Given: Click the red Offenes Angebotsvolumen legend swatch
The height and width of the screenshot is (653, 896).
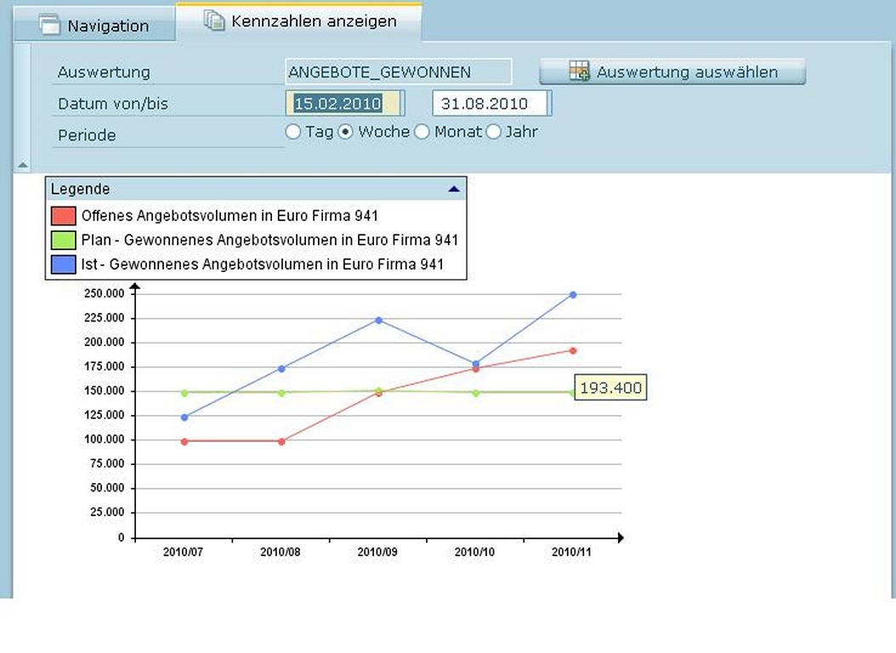Looking at the screenshot, I should [x=63, y=216].
